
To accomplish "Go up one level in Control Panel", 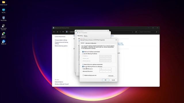I will (63, 32).
